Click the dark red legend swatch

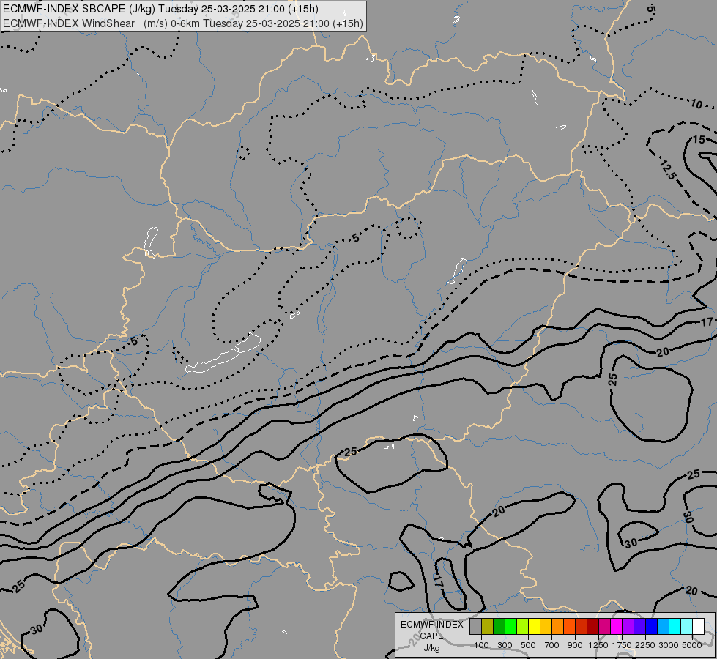[x=592, y=626]
